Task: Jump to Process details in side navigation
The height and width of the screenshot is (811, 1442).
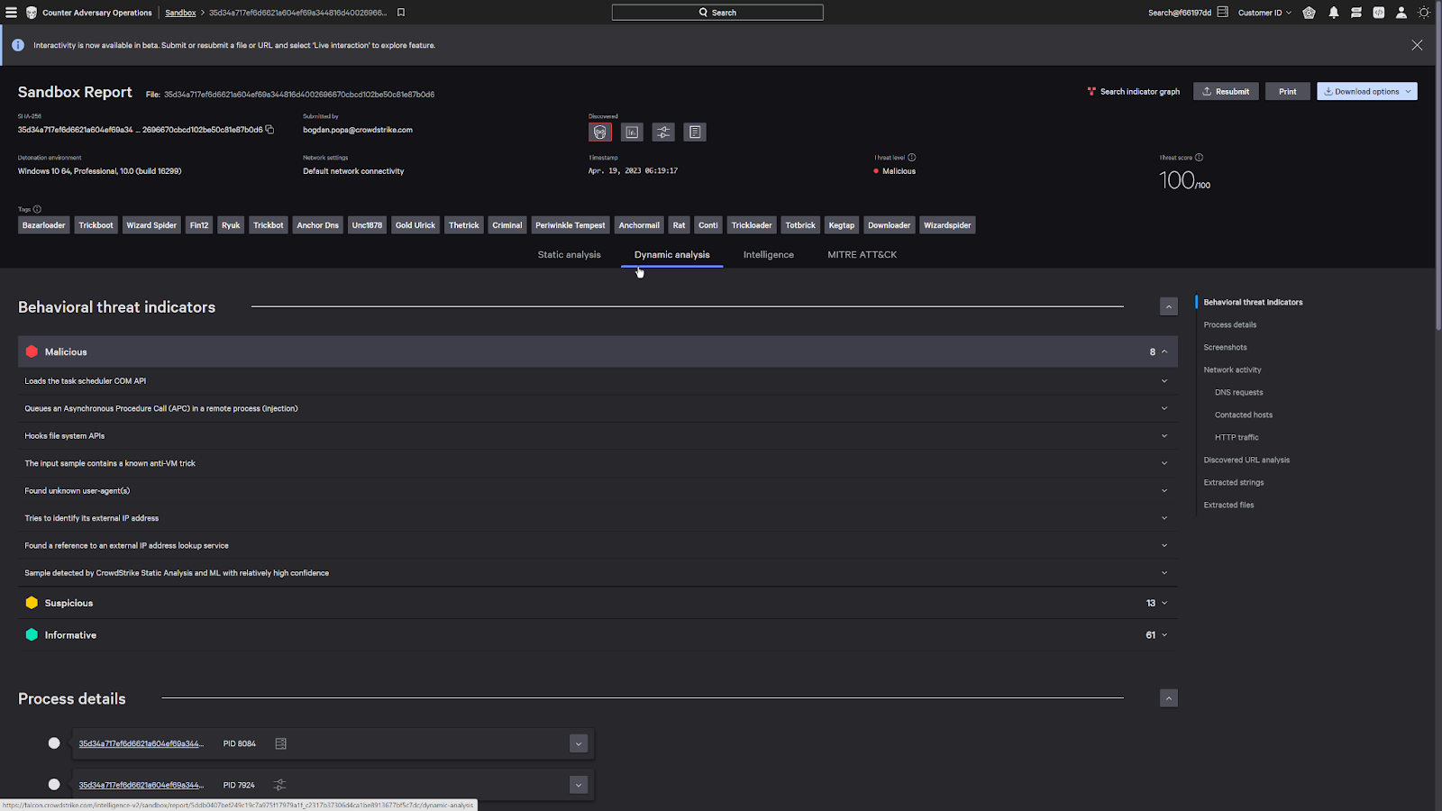Action: tap(1229, 324)
